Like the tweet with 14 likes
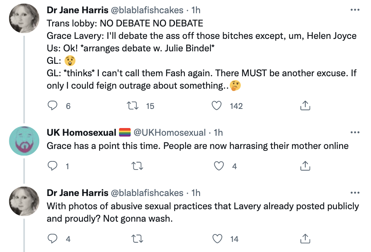This screenshot has height=252, width=371. [x=219, y=239]
